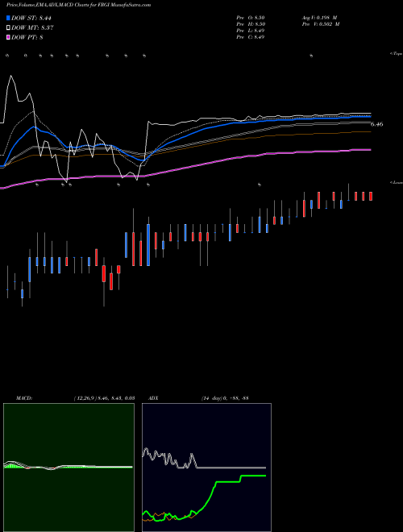This screenshot has width=403, height=532.
Task: Click the magenta DOW PT legend swatch
Action: (x=9, y=37)
